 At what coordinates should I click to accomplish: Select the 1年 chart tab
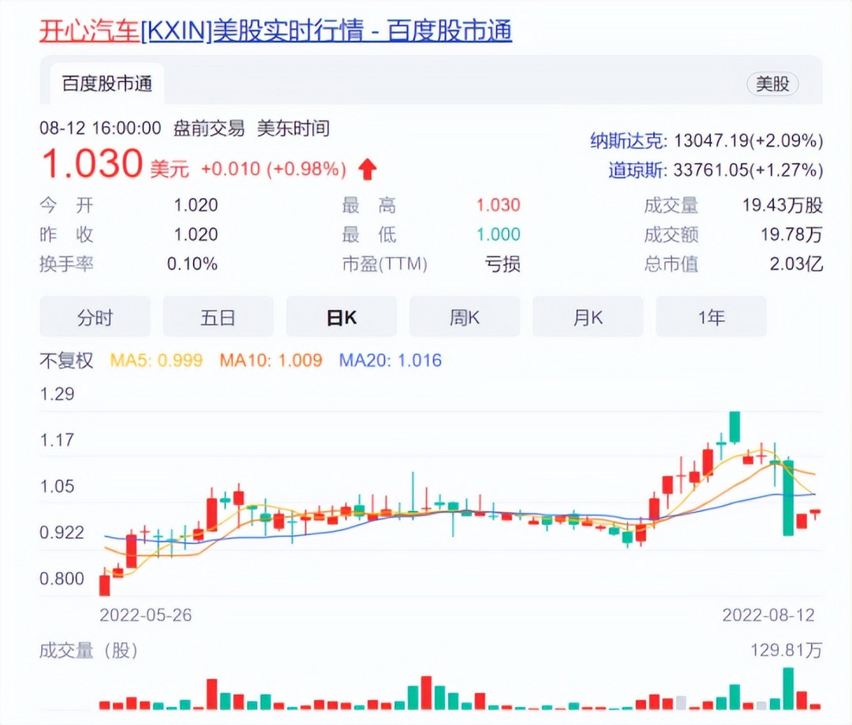pyautogui.click(x=712, y=317)
